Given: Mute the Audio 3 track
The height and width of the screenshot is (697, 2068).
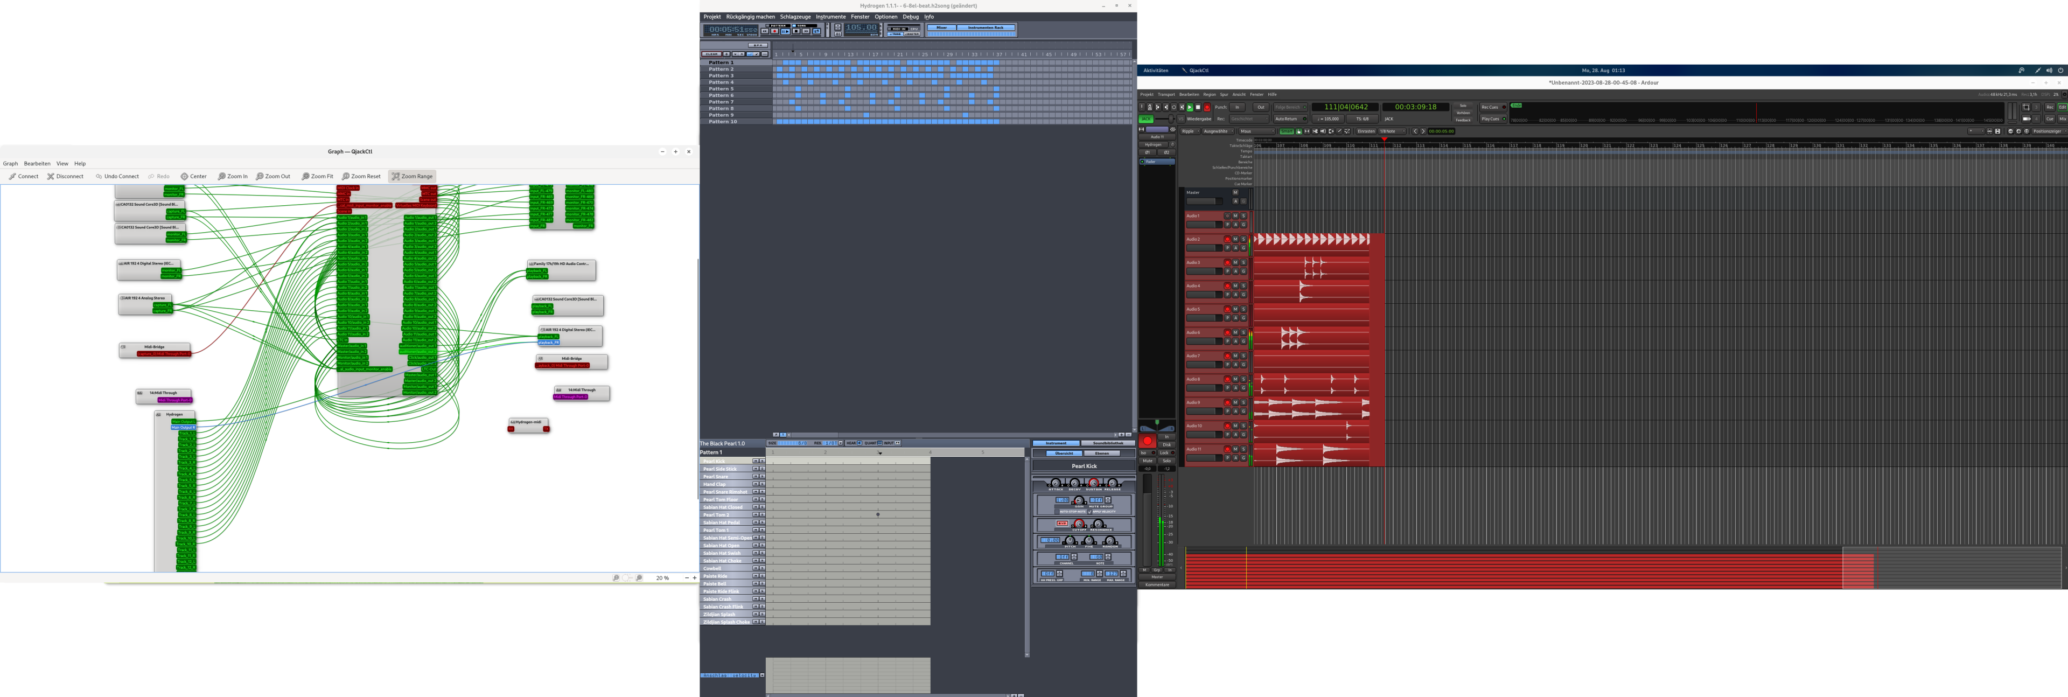Looking at the screenshot, I should pos(1235,262).
